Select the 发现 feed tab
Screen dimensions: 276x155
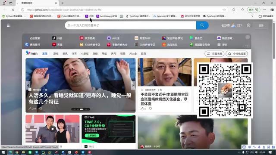tap(45, 53)
